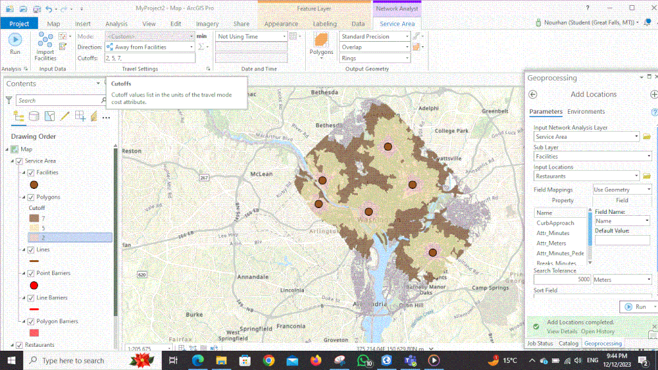Browse for Input Locations folder icon
Image resolution: width=658 pixels, height=370 pixels.
click(646, 176)
